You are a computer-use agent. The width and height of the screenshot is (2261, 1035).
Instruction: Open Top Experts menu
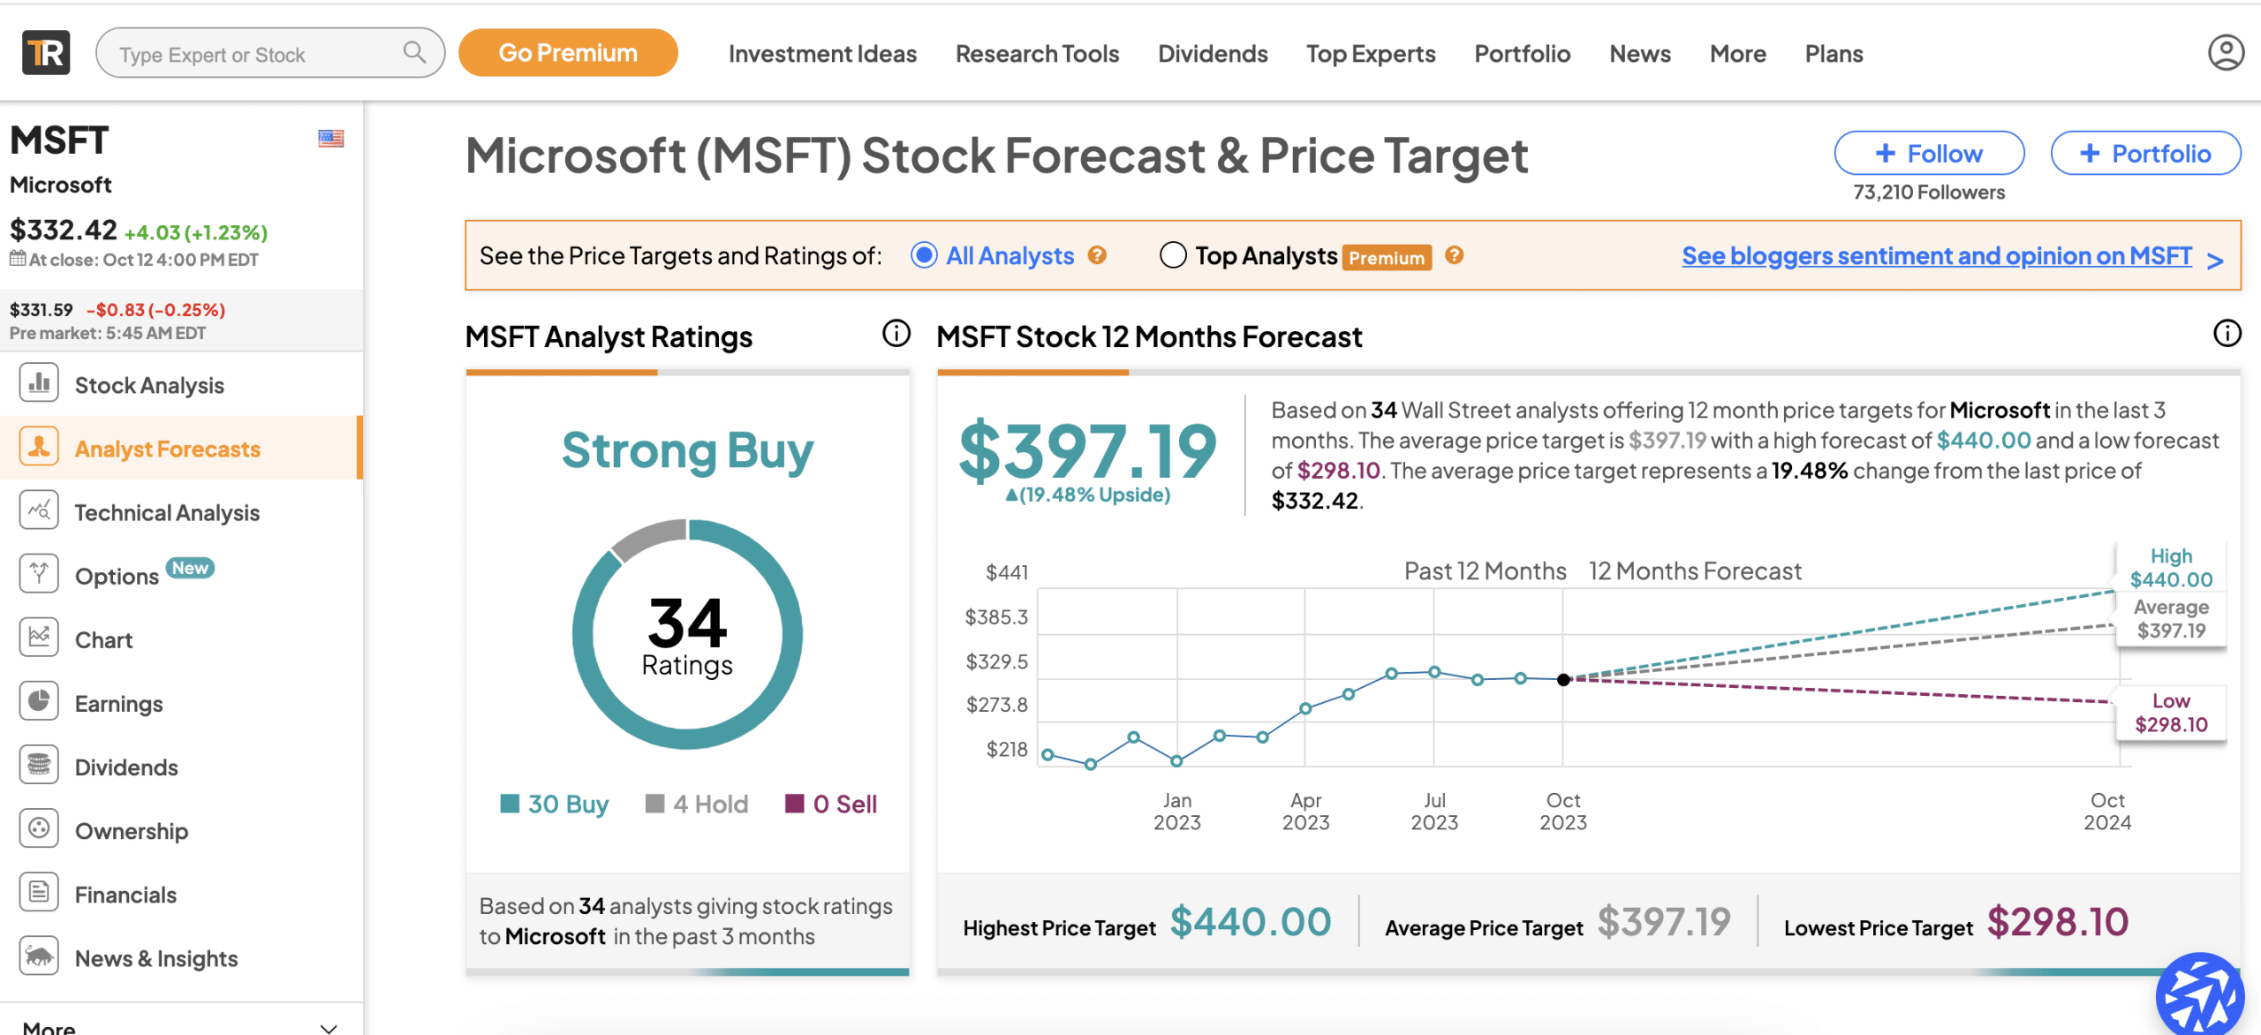pyautogui.click(x=1371, y=54)
